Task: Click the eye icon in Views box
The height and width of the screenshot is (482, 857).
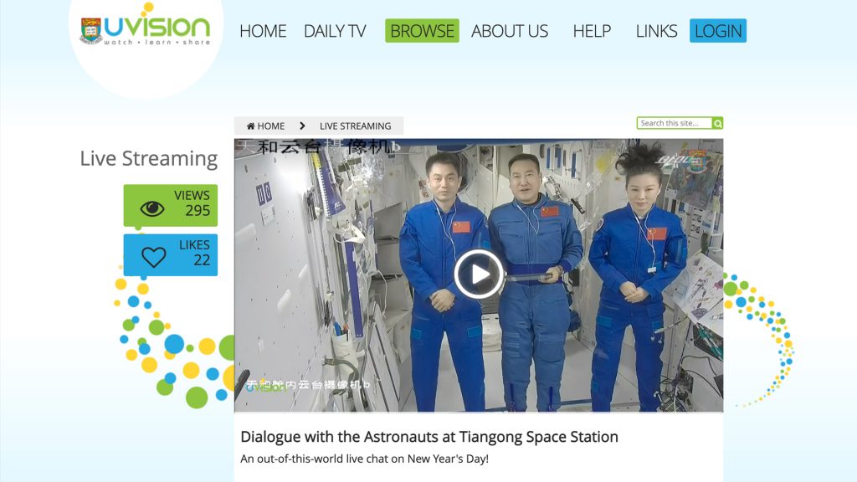Action: click(x=152, y=208)
